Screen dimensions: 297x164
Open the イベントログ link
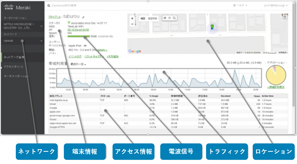[75, 57]
